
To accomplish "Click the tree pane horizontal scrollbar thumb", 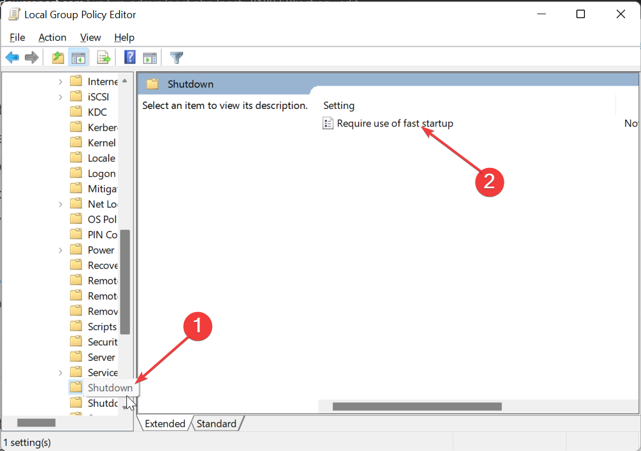I will [36, 423].
